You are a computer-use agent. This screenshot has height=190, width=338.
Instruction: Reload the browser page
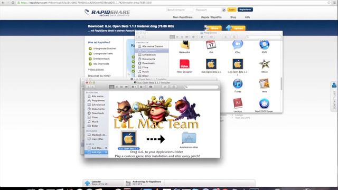(x=13, y=3)
